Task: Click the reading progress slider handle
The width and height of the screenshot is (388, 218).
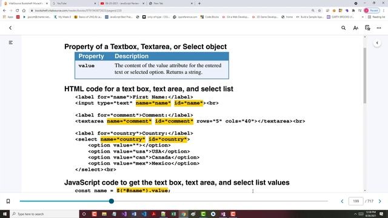Action: coord(112,201)
